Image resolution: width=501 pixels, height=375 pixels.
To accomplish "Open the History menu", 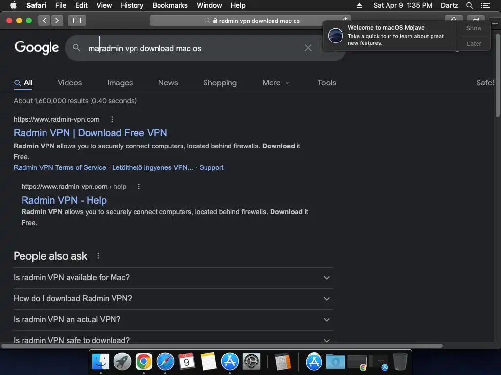I will 132,5.
